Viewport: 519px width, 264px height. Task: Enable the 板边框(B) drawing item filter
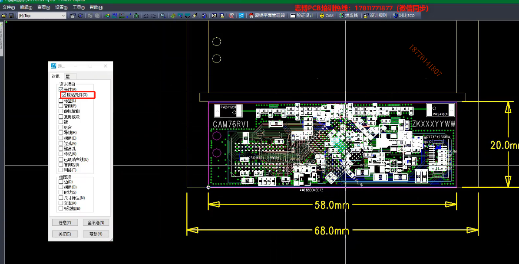61,208
